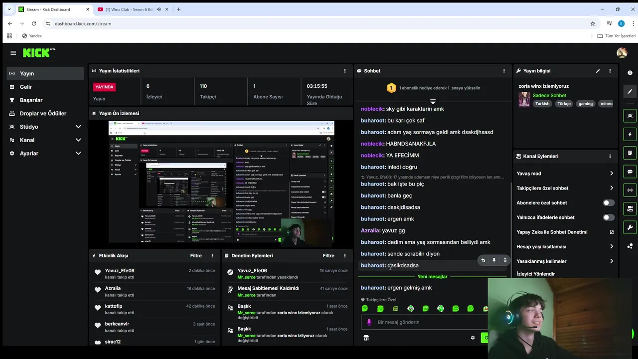Screen dimensions: 638x359
Task: Click the Sadece Sohbet category link
Action: [x=549, y=95]
